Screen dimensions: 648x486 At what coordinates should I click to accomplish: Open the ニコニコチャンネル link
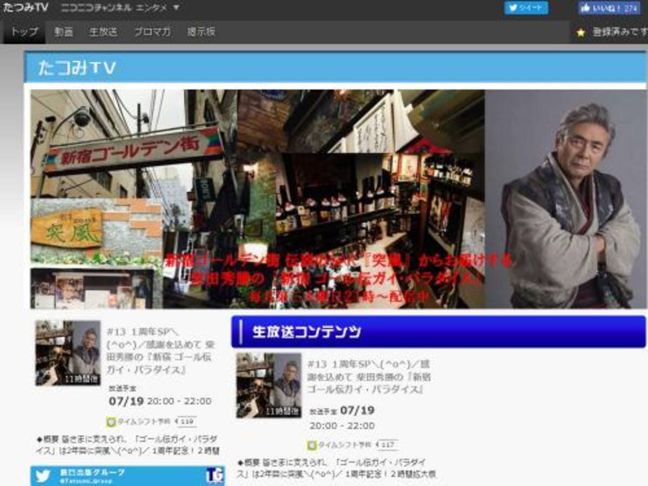[x=96, y=8]
